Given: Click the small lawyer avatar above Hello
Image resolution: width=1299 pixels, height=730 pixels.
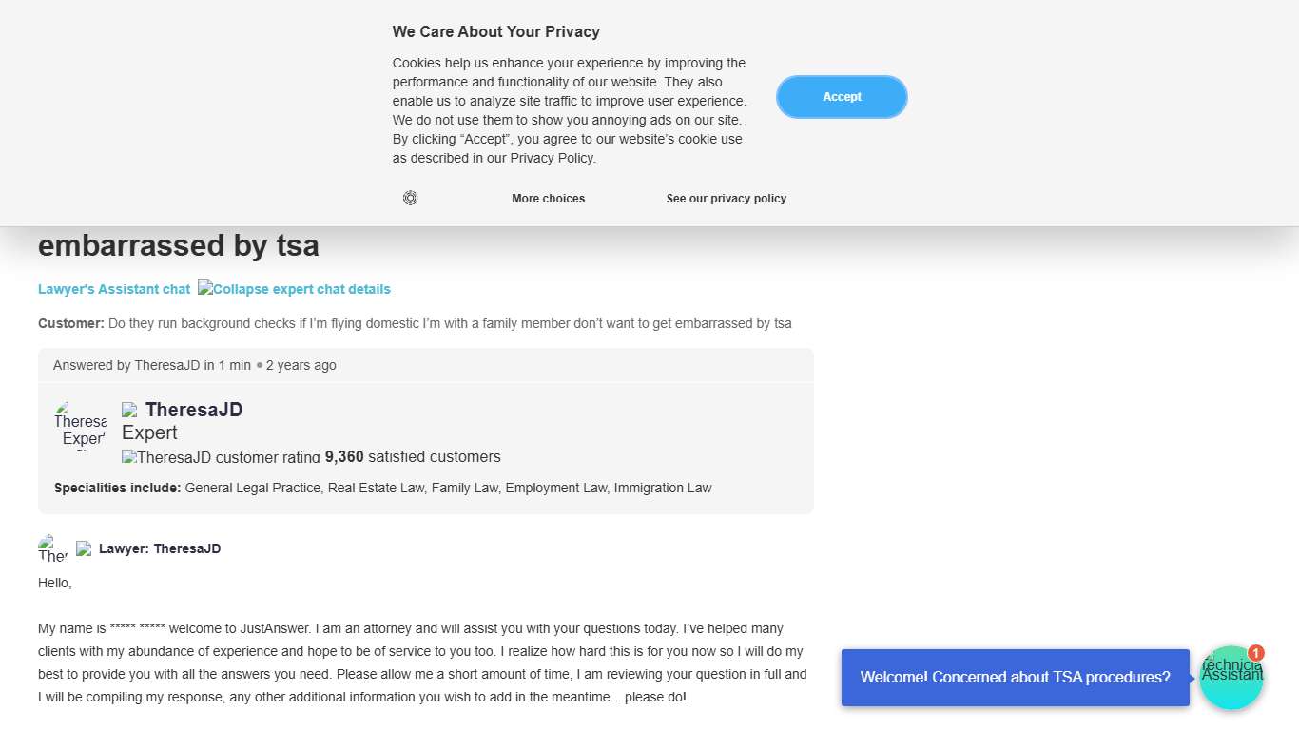Looking at the screenshot, I should pyautogui.click(x=52, y=548).
